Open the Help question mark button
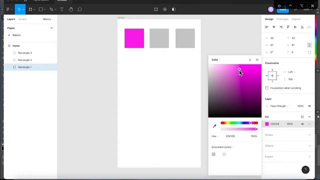The height and width of the screenshot is (180, 320). pos(305,169)
